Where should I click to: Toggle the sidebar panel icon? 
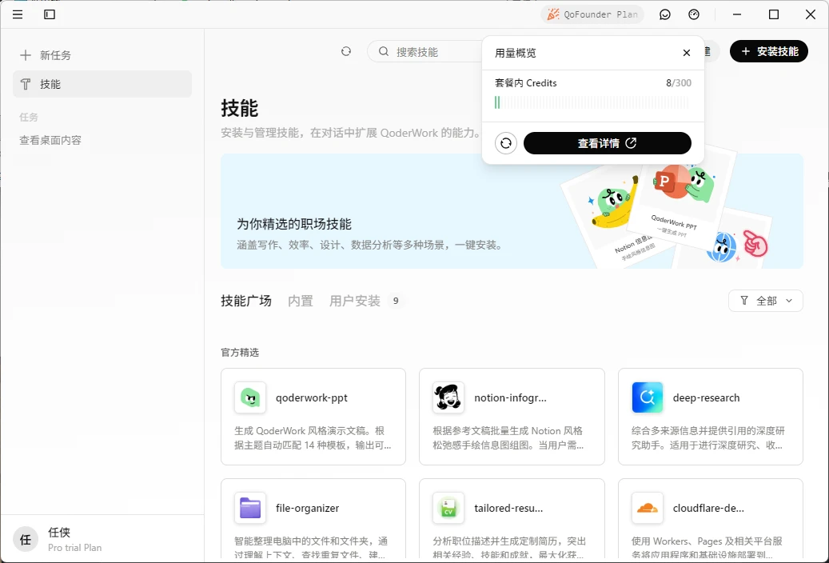click(x=50, y=14)
